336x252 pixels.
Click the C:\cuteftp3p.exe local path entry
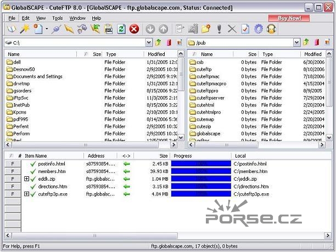(251, 194)
